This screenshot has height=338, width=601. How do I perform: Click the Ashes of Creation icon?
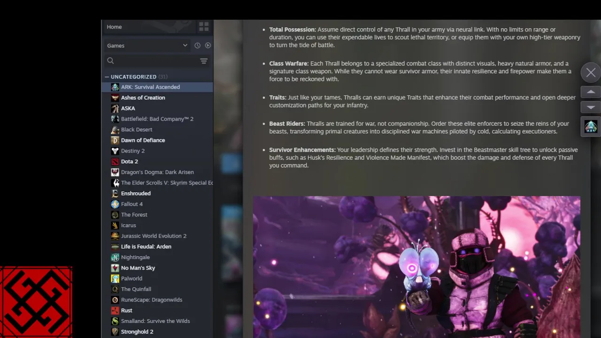[x=115, y=98]
